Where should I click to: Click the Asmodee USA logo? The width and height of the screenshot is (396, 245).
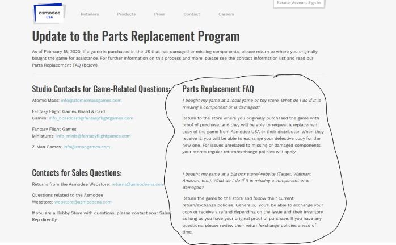(49, 13)
